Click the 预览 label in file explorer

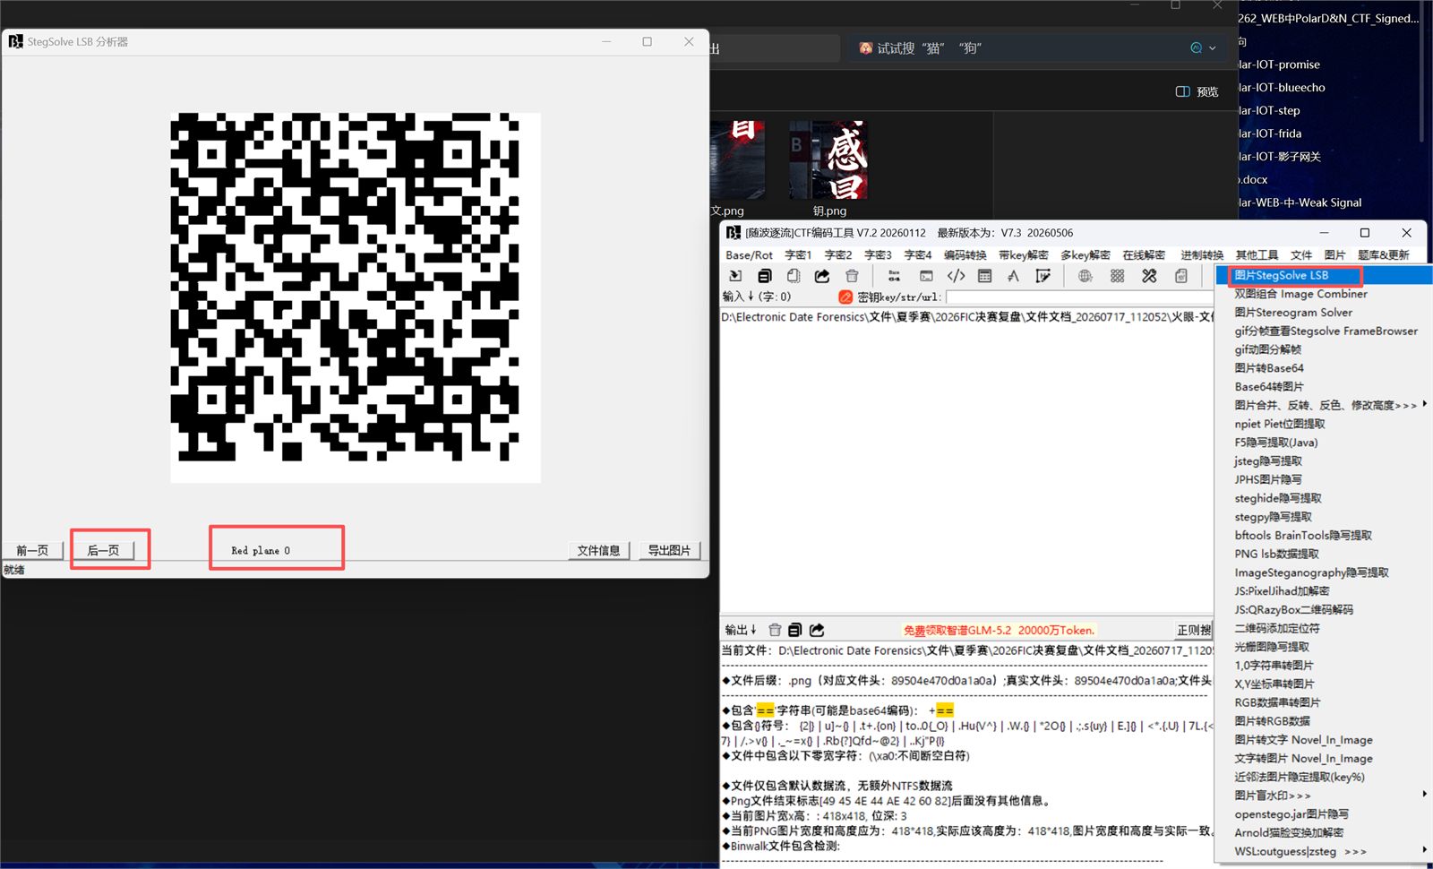click(1207, 91)
